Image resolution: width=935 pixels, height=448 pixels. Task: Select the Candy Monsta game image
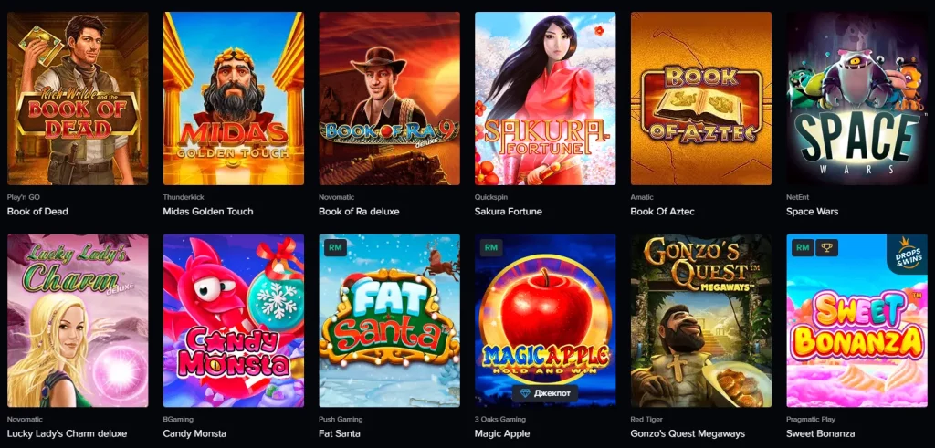coord(234,320)
